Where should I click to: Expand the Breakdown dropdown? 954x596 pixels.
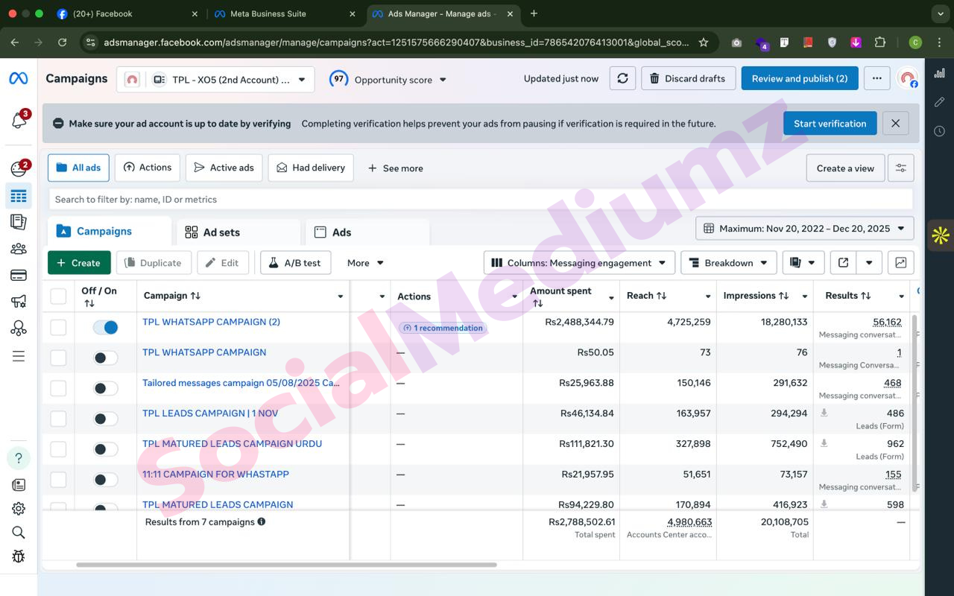pos(729,262)
